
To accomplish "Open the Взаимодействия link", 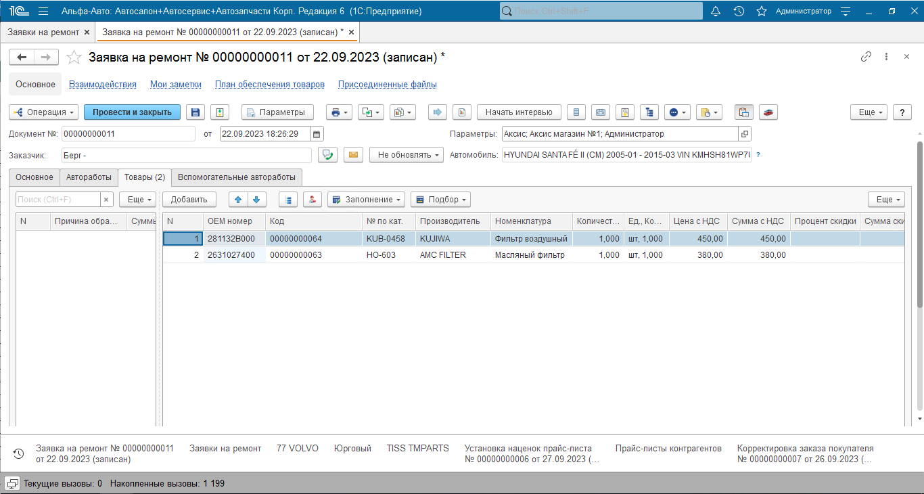I will (x=103, y=85).
